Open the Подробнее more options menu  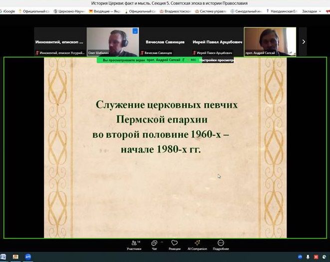tap(220, 244)
